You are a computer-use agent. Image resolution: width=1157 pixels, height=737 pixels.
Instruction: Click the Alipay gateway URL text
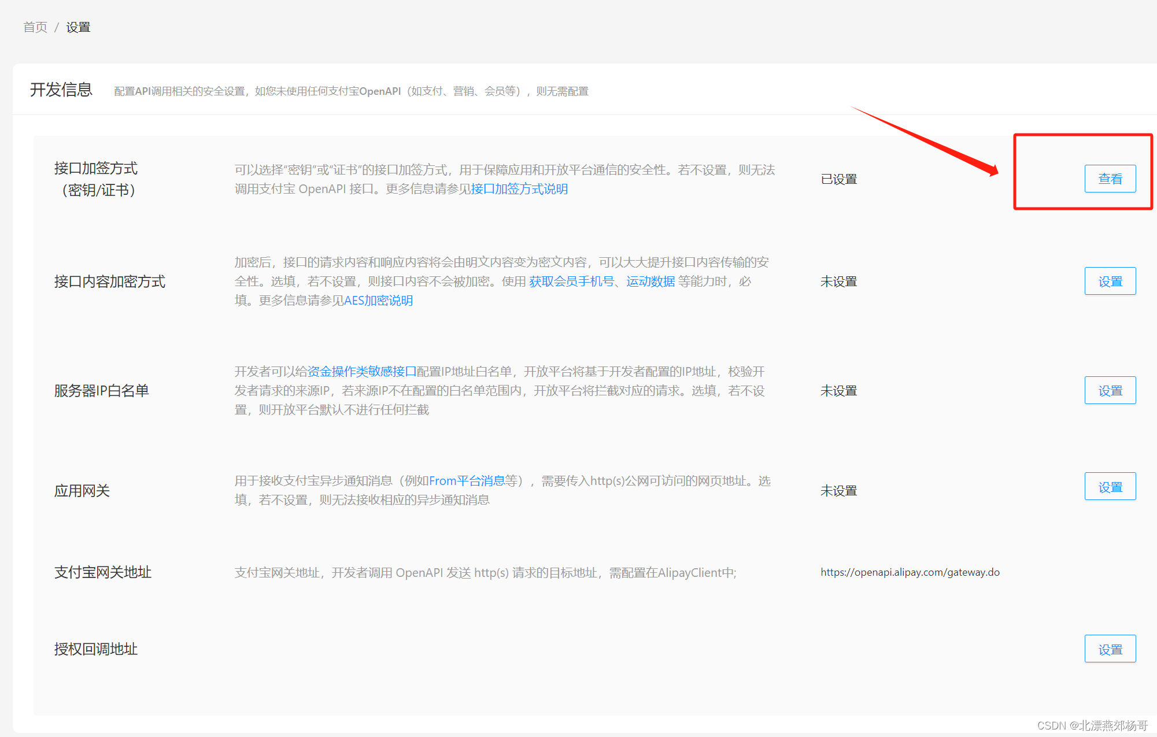point(910,572)
